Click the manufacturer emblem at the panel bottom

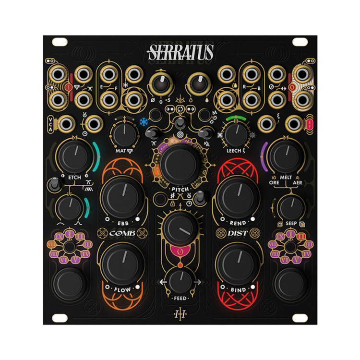tap(180, 314)
